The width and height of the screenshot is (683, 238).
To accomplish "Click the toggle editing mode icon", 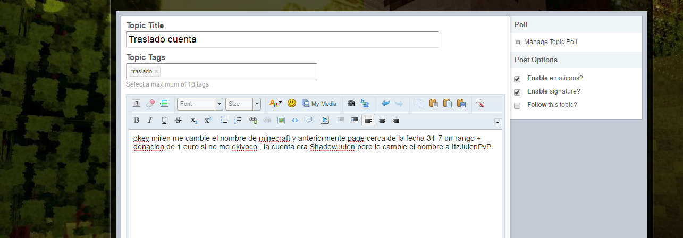I will pos(164,104).
